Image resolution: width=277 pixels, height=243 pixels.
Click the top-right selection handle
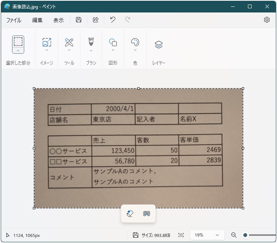point(243,88)
